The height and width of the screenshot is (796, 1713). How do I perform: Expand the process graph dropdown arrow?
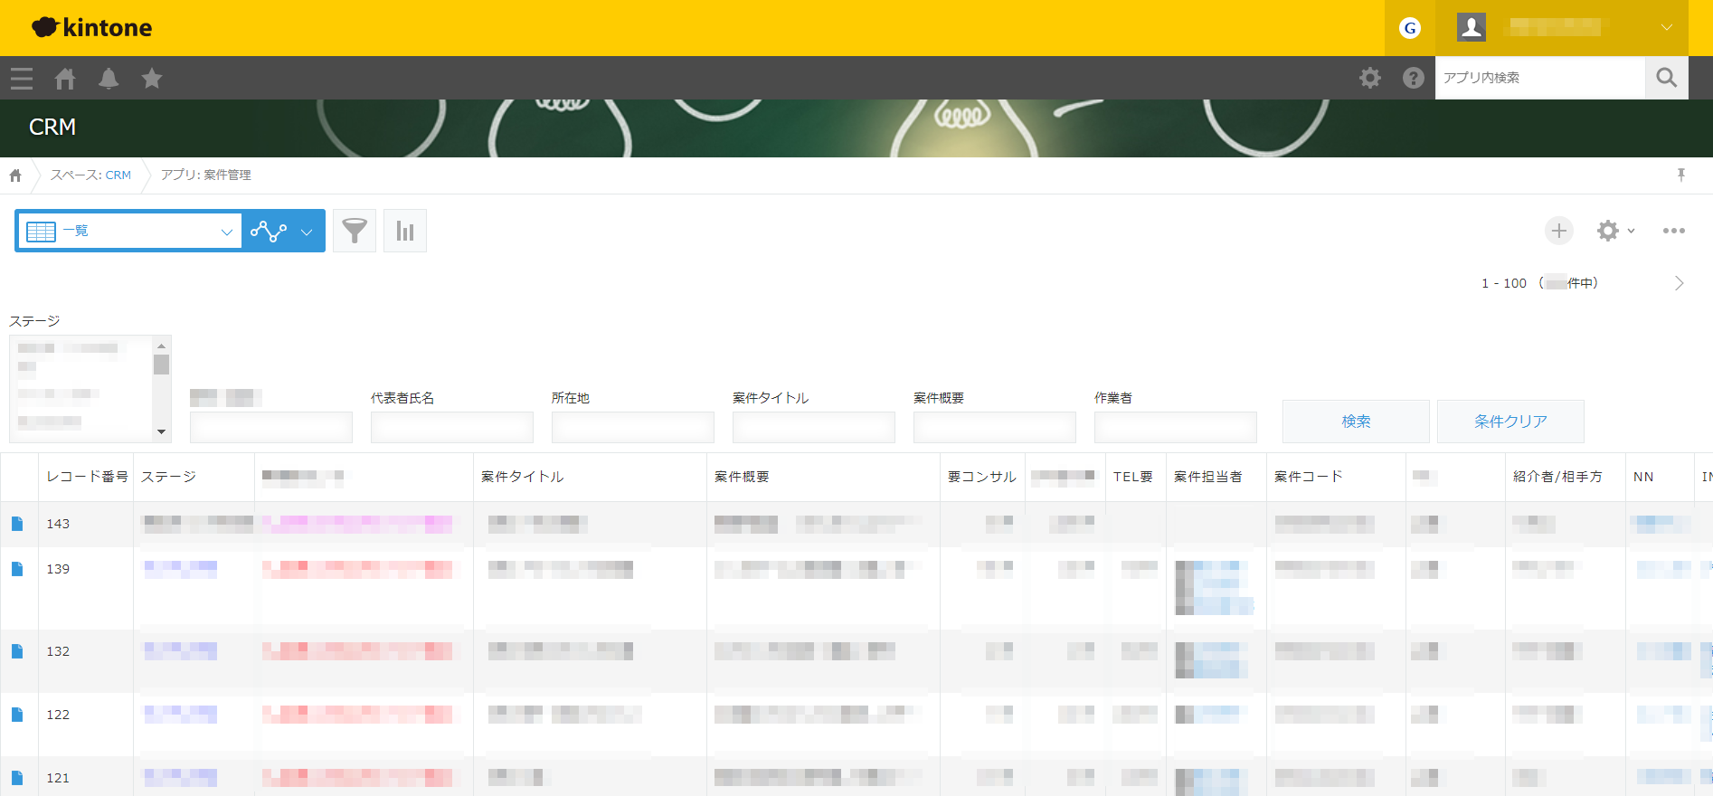[x=307, y=232]
